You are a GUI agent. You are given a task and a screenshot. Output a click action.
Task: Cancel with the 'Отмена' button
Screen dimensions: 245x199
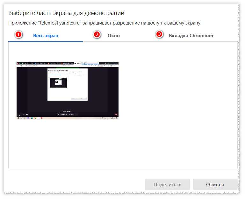(215, 184)
